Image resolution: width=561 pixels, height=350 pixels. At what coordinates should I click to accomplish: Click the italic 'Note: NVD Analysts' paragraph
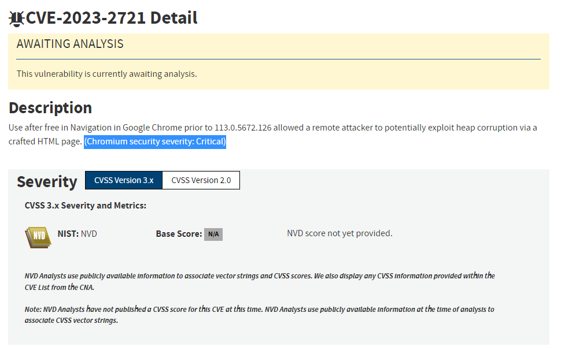259,315
